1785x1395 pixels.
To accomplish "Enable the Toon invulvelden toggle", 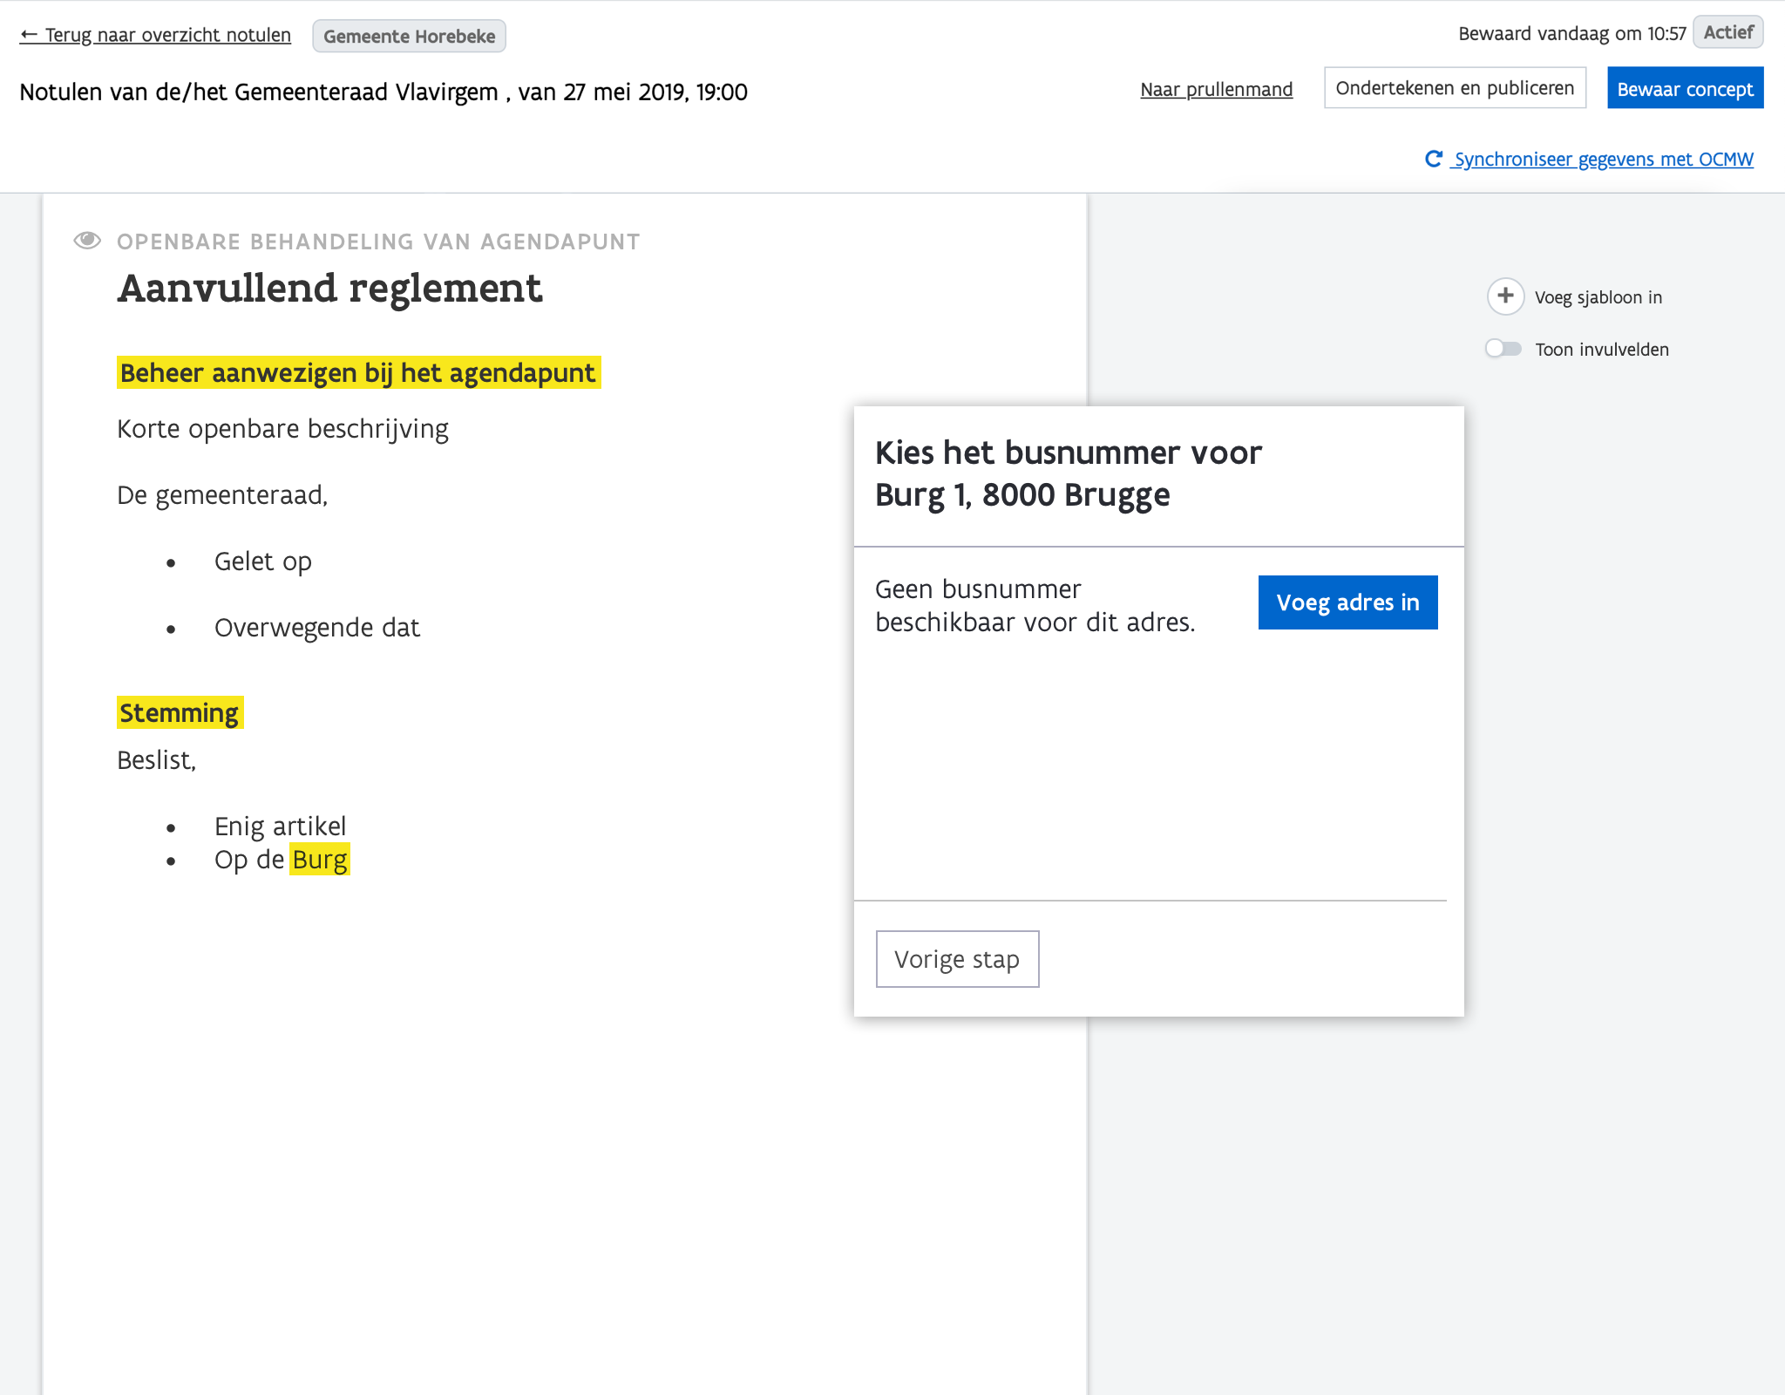I will coord(1503,349).
